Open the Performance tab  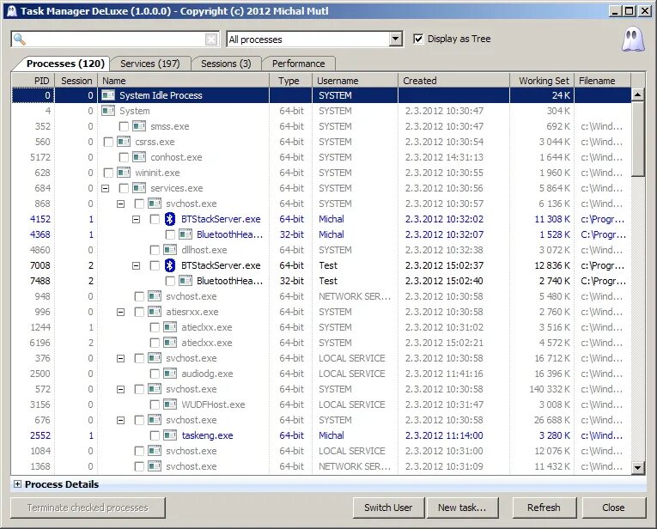[x=298, y=64]
